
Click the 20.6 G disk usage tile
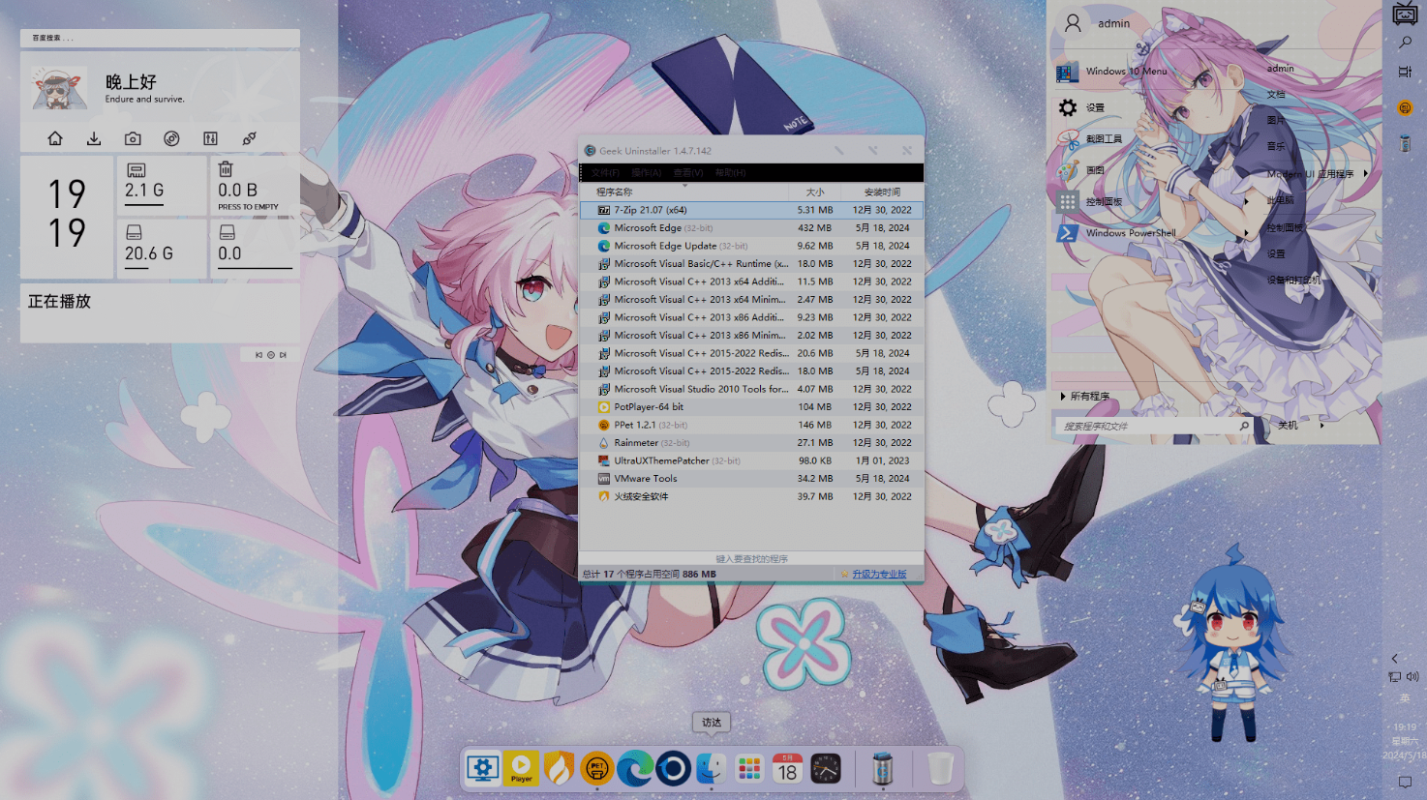point(162,249)
